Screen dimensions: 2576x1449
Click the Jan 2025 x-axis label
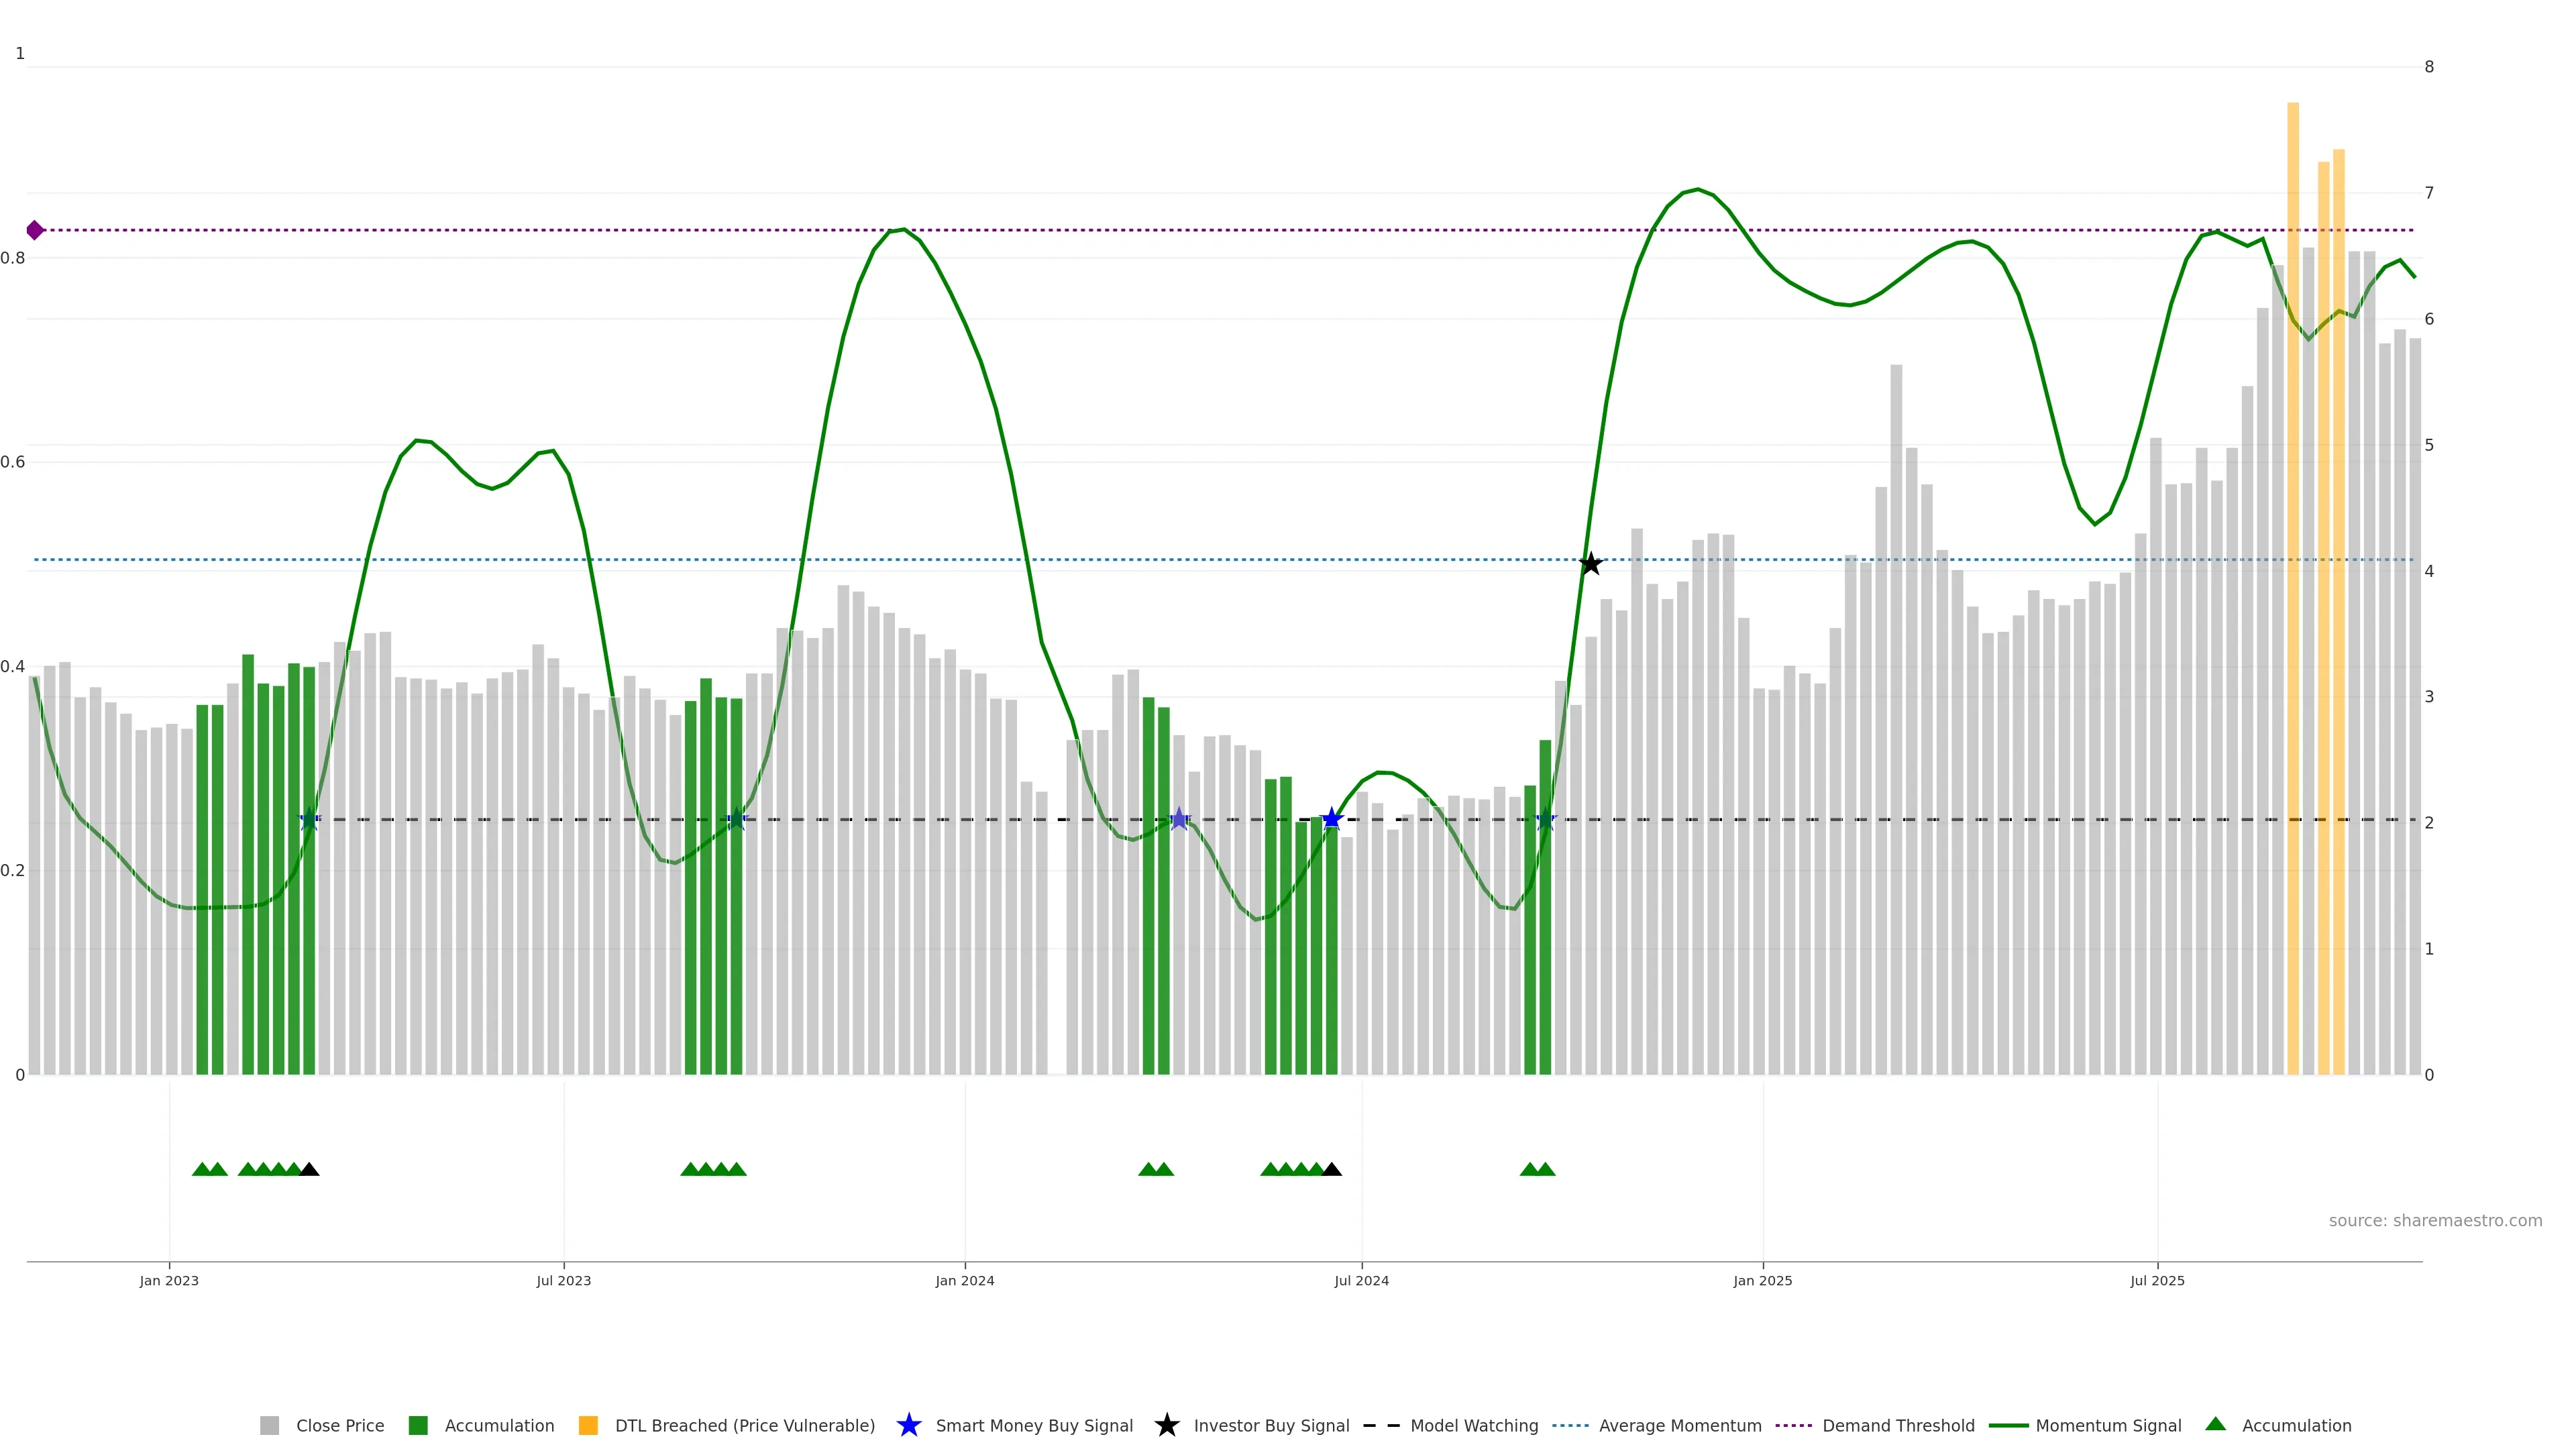coord(1762,1280)
